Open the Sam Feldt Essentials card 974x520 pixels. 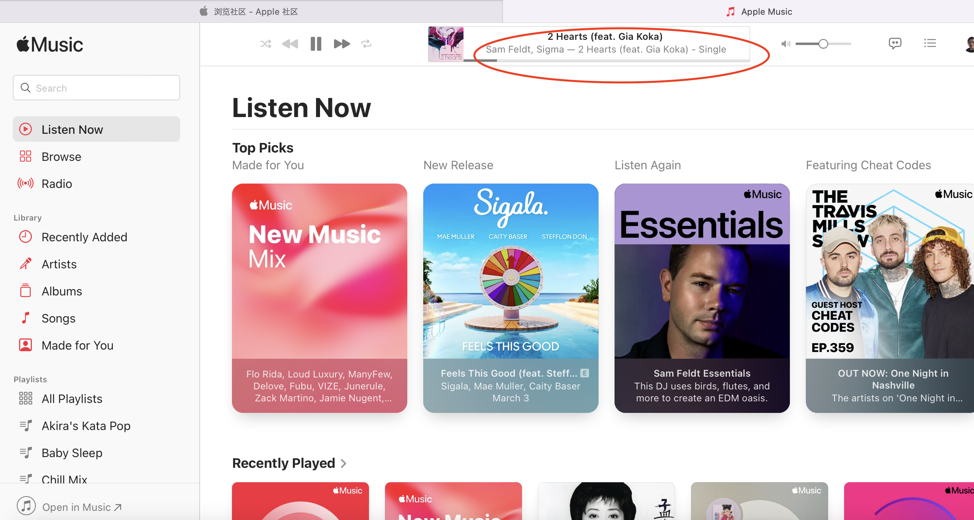point(702,298)
